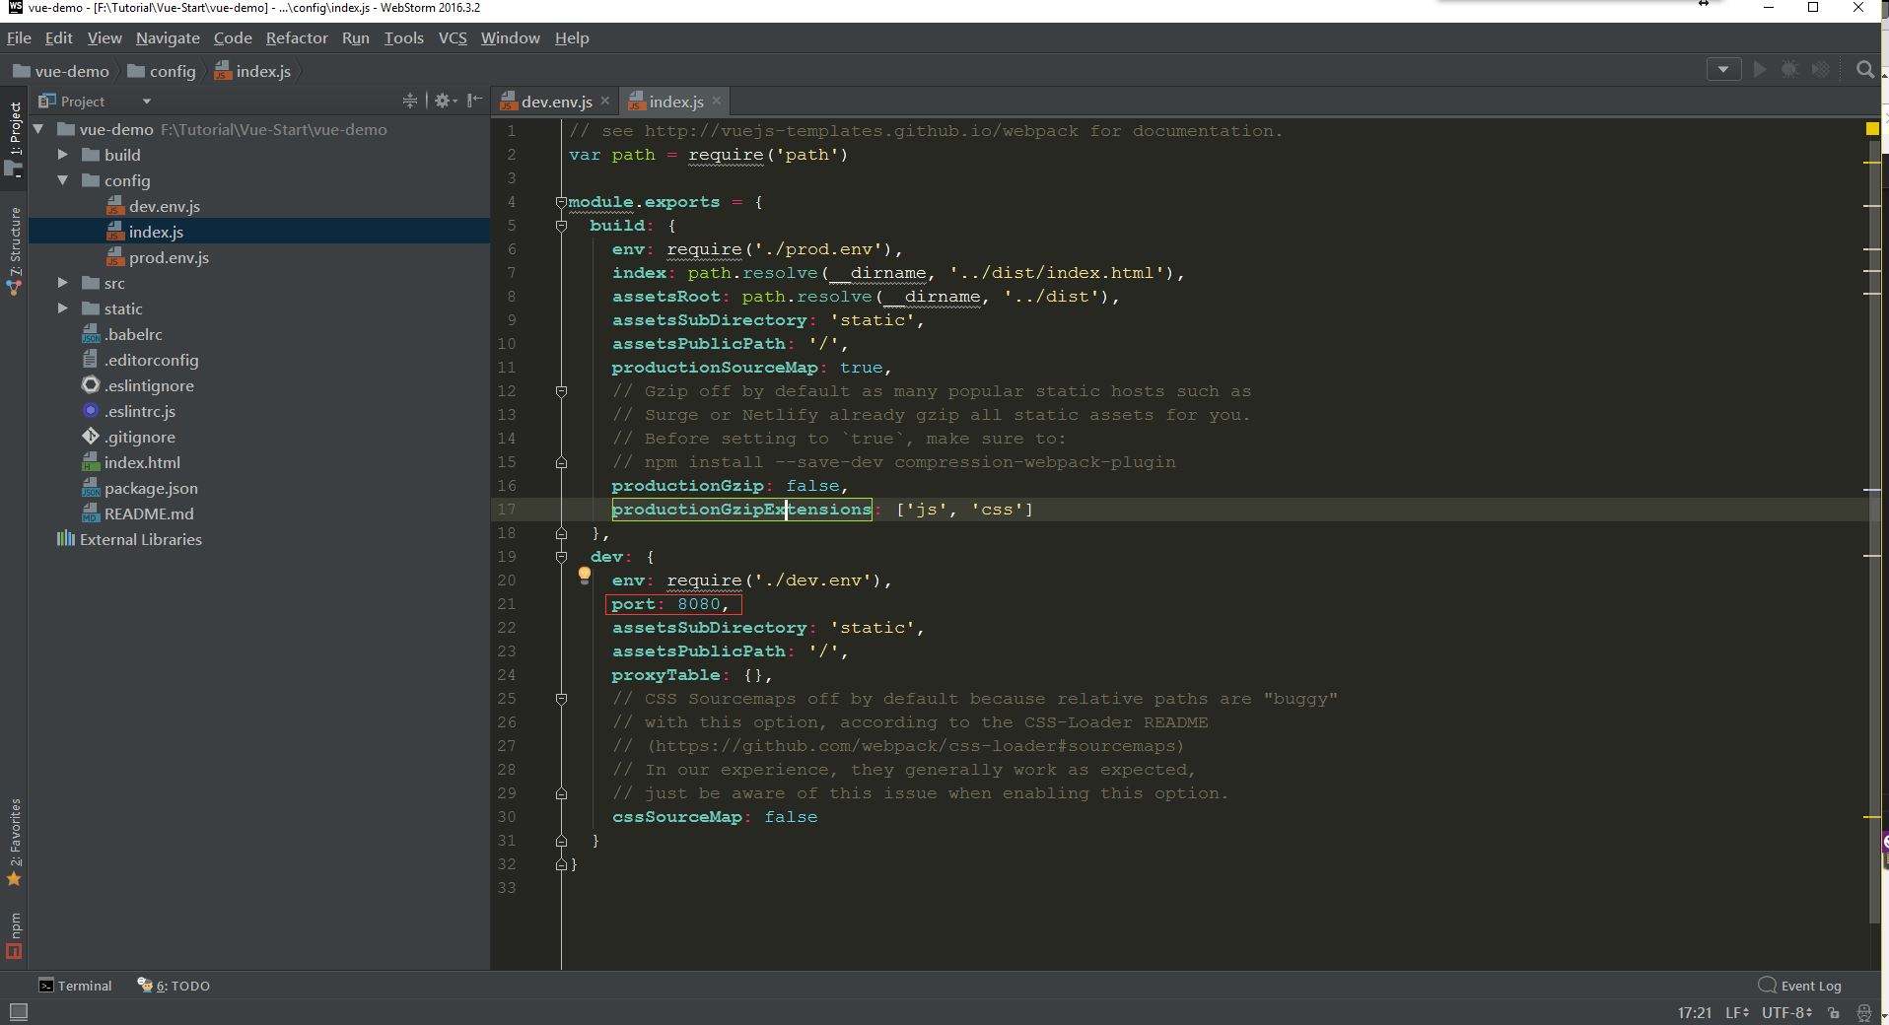Expand the static folder

coord(63,308)
